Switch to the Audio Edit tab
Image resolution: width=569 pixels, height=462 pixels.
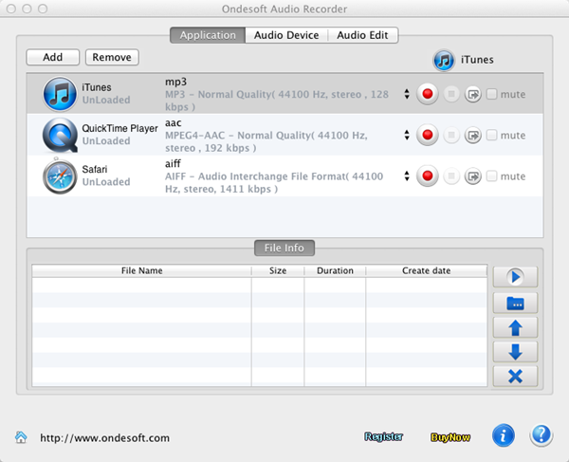point(362,35)
